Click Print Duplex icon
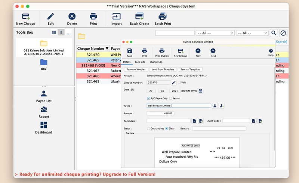299x183 pixels. coord(162,51)
